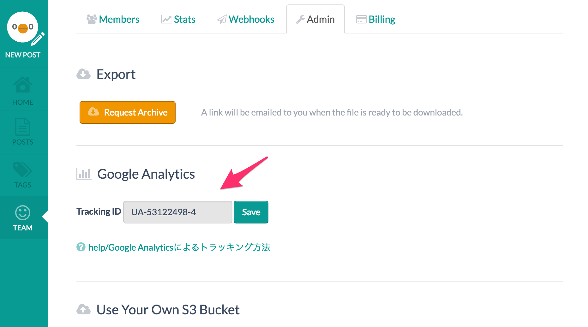
Task: Switch to the Stats tab
Action: [x=178, y=19]
